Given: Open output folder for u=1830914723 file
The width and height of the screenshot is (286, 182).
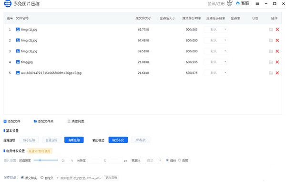Looking at the screenshot, I should pyautogui.click(x=271, y=73).
